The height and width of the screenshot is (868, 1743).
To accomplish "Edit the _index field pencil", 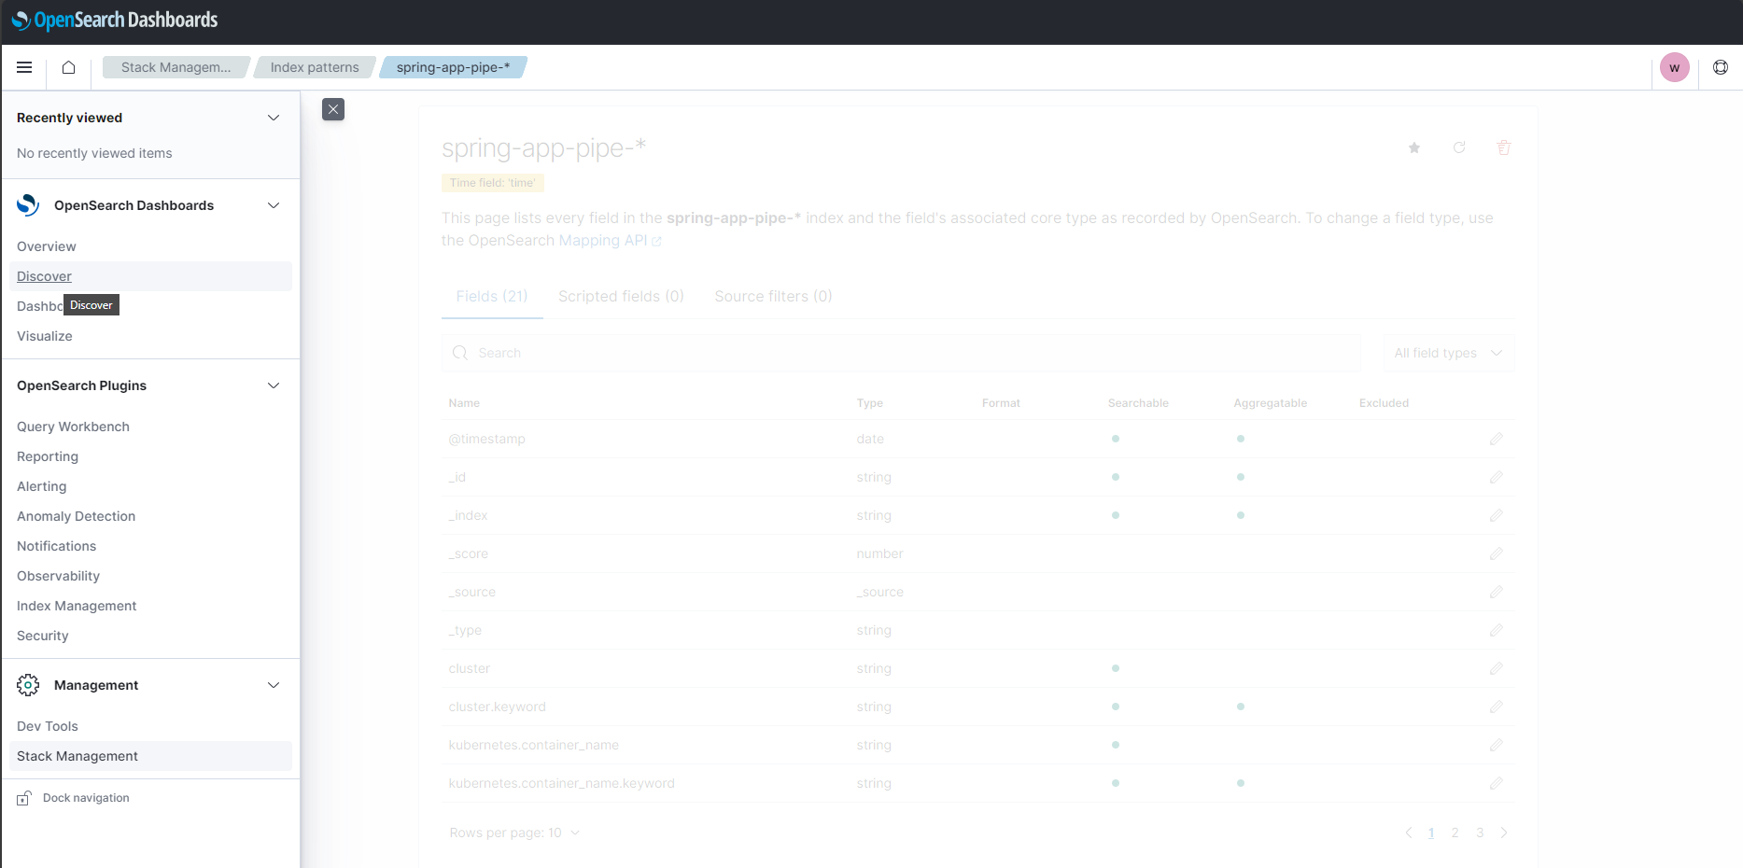I will (x=1497, y=515).
